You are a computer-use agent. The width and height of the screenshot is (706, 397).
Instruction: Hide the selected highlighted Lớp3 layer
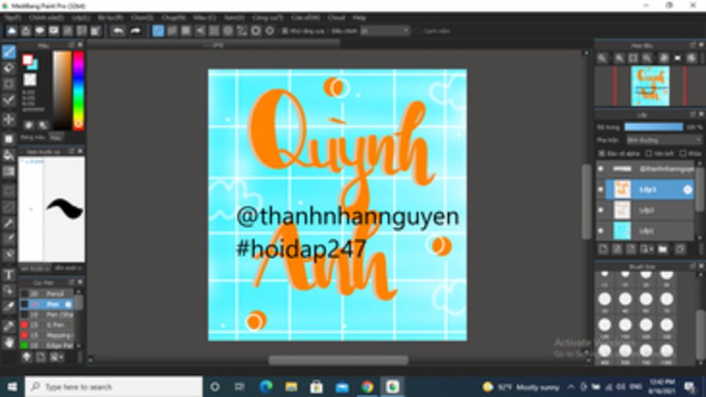(601, 190)
